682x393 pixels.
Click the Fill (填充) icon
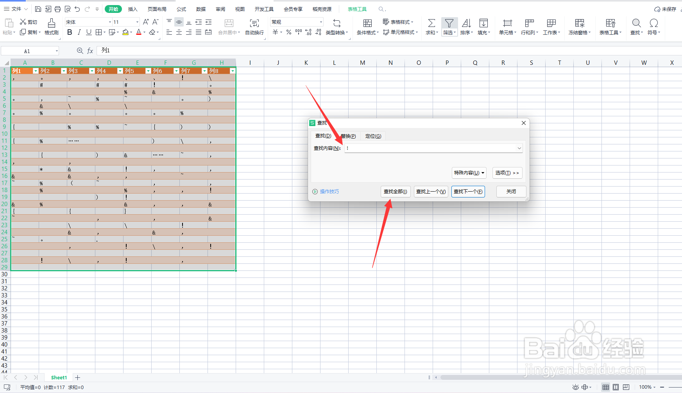click(x=483, y=23)
